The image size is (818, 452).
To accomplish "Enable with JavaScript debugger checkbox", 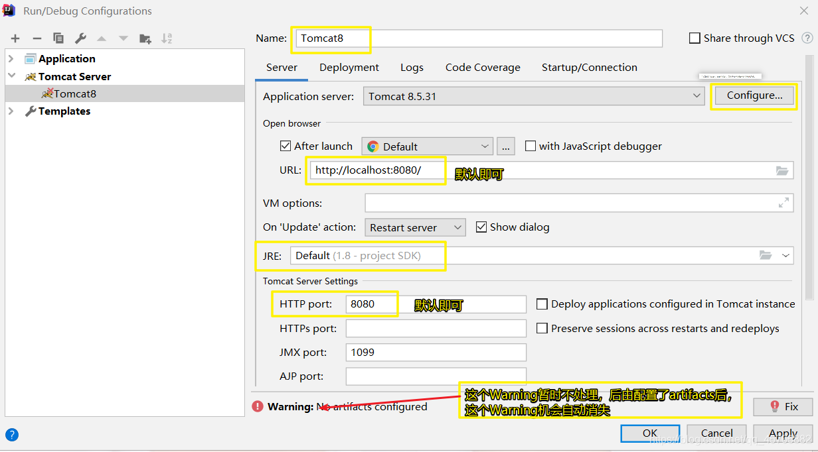I will tap(530, 146).
